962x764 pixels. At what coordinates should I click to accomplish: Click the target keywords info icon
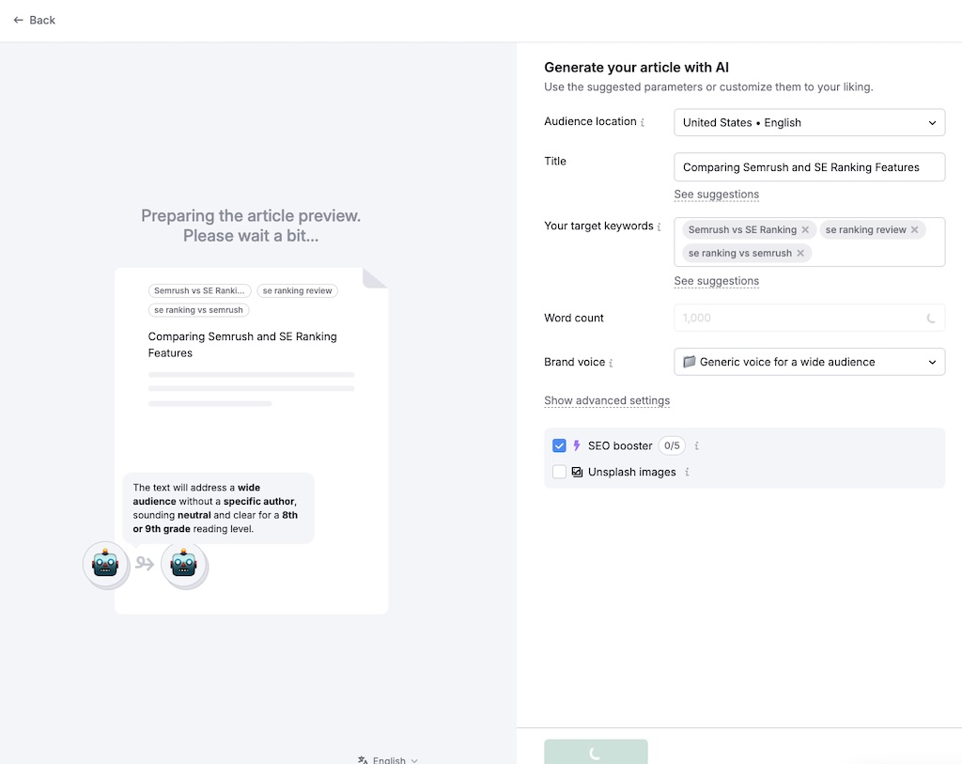659,226
